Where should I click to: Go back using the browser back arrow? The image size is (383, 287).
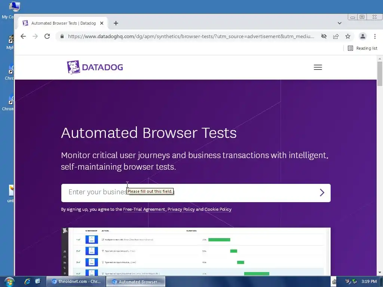point(23,36)
